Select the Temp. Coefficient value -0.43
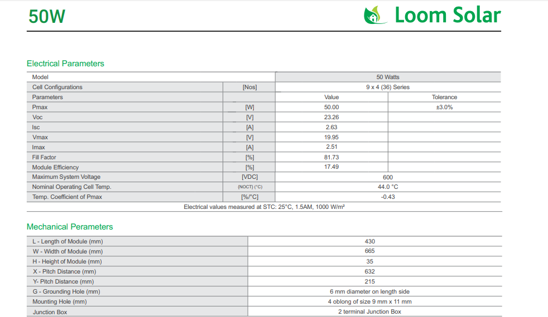The image size is (548, 317). point(388,197)
